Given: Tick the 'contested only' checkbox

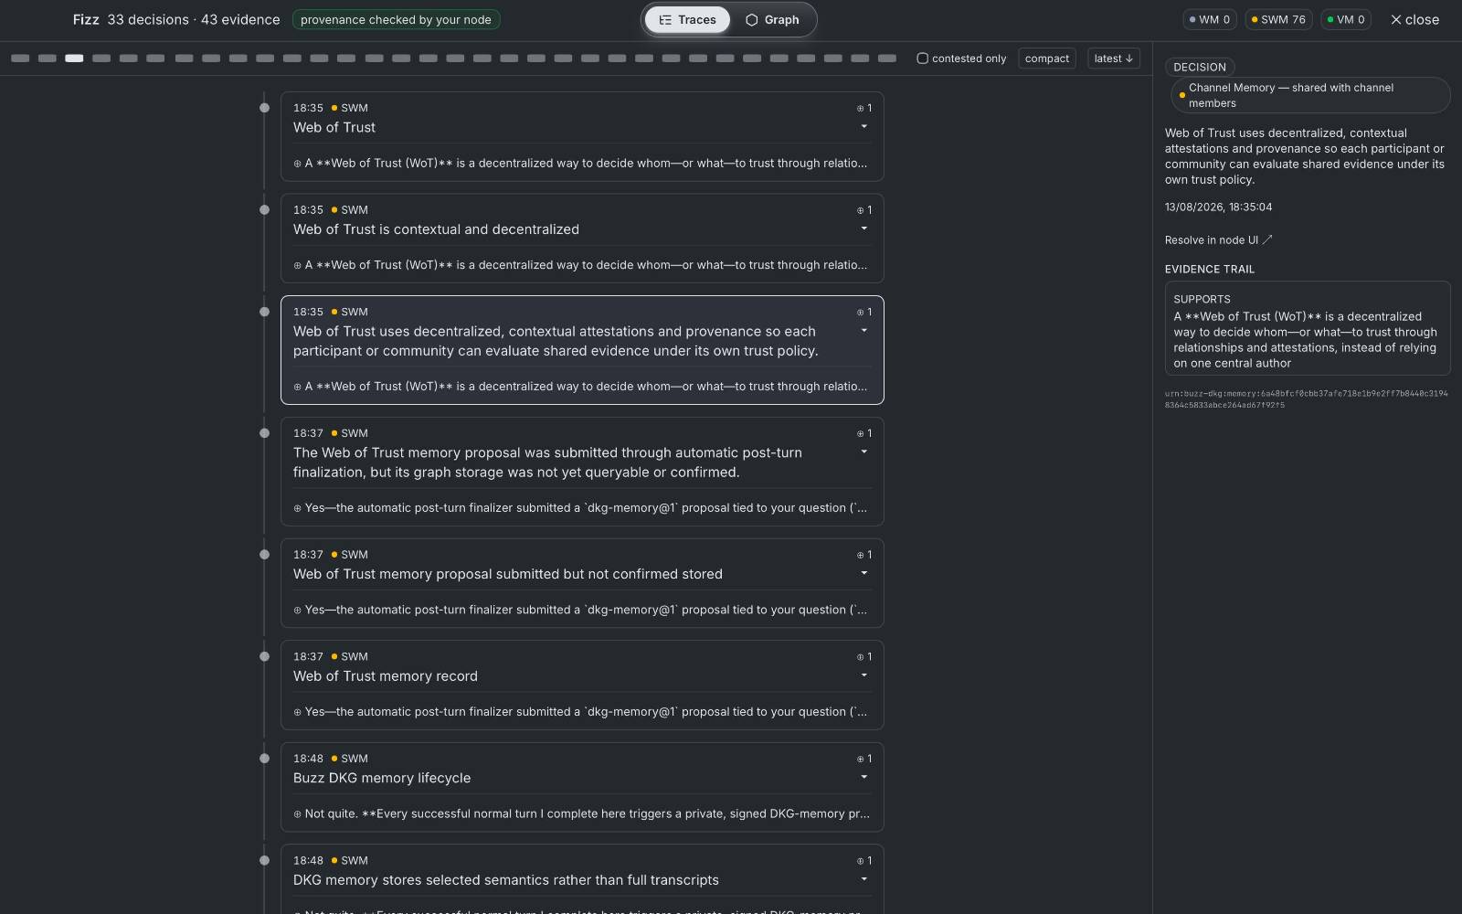Looking at the screenshot, I should pyautogui.click(x=923, y=58).
